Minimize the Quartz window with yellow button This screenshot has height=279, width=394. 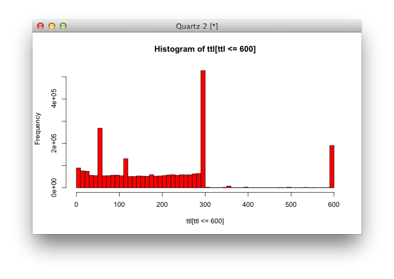point(52,26)
